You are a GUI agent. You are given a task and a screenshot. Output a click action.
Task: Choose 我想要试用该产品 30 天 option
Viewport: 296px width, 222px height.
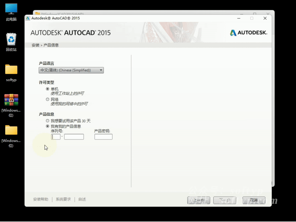coord(48,121)
